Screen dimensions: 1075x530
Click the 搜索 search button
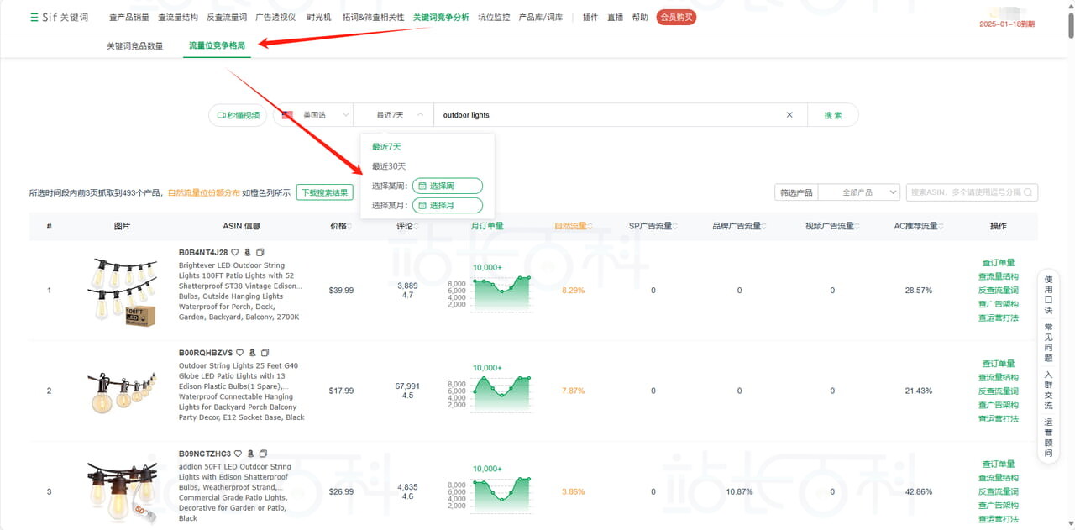click(x=833, y=115)
